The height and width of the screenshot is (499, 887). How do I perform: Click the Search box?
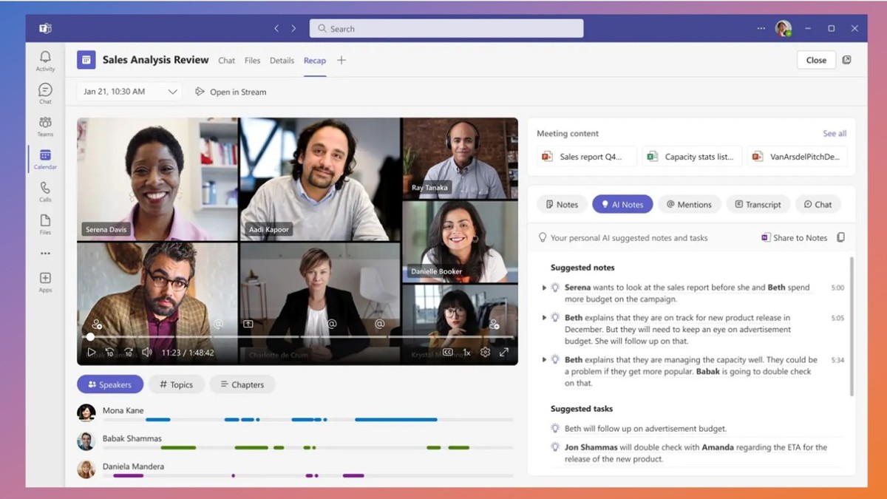[446, 29]
